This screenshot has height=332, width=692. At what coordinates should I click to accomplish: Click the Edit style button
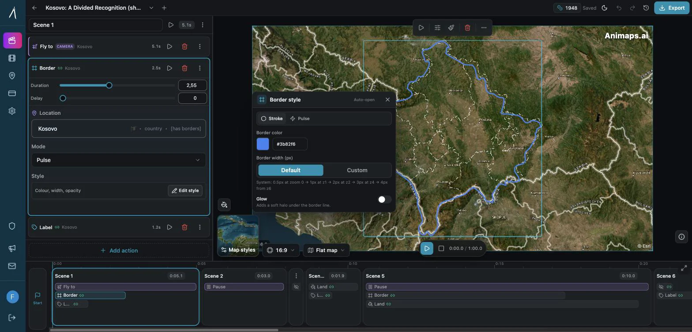click(185, 191)
